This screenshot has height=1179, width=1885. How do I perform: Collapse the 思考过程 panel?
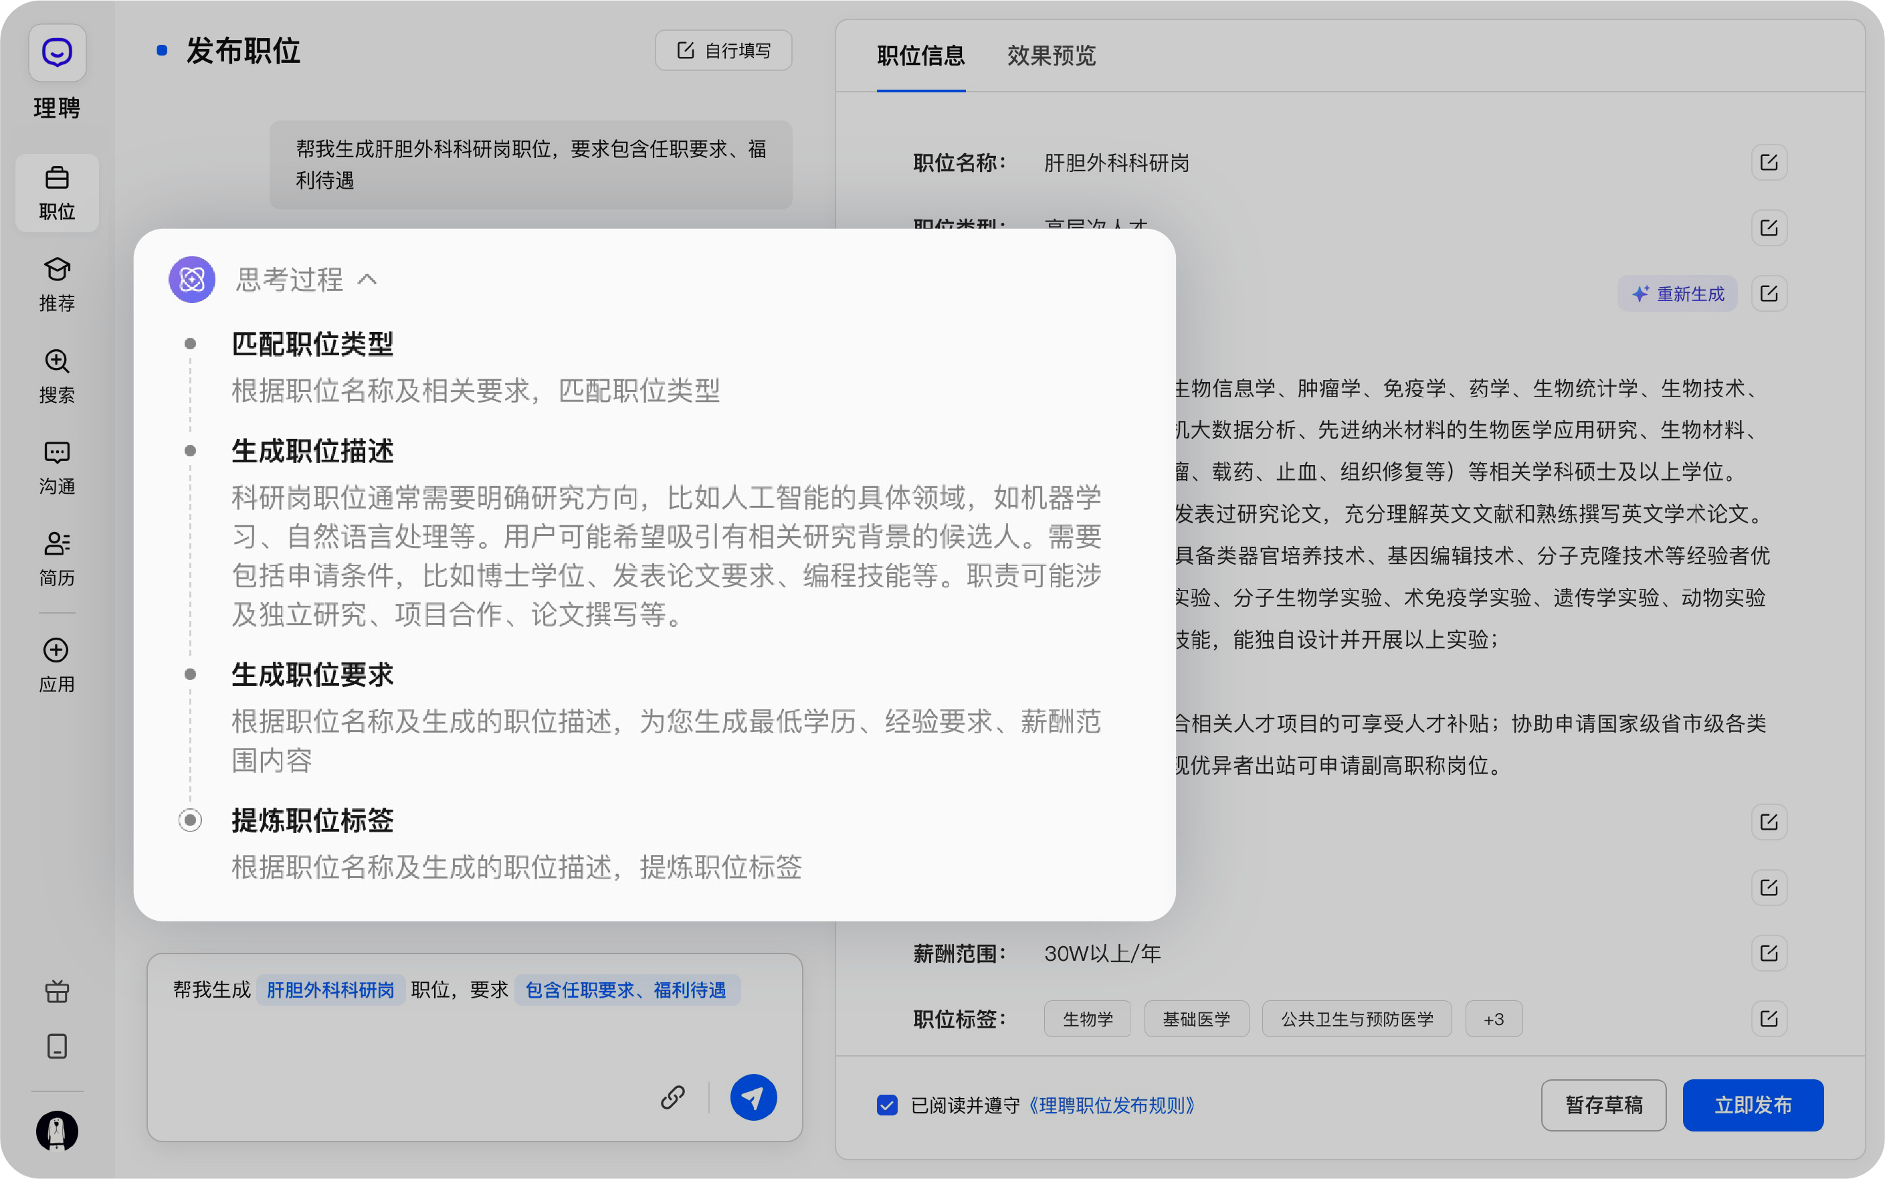point(367,279)
